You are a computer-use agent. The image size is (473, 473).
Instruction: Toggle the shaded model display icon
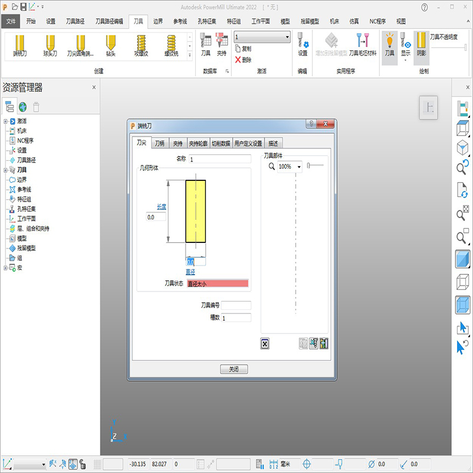pos(462,259)
